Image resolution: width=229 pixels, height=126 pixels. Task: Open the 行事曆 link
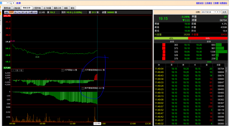[x=216, y=3]
